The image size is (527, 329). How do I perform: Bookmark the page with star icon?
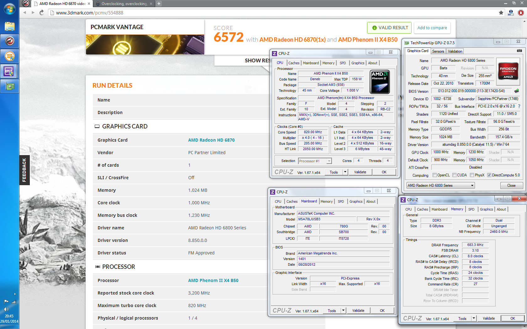[x=501, y=13]
